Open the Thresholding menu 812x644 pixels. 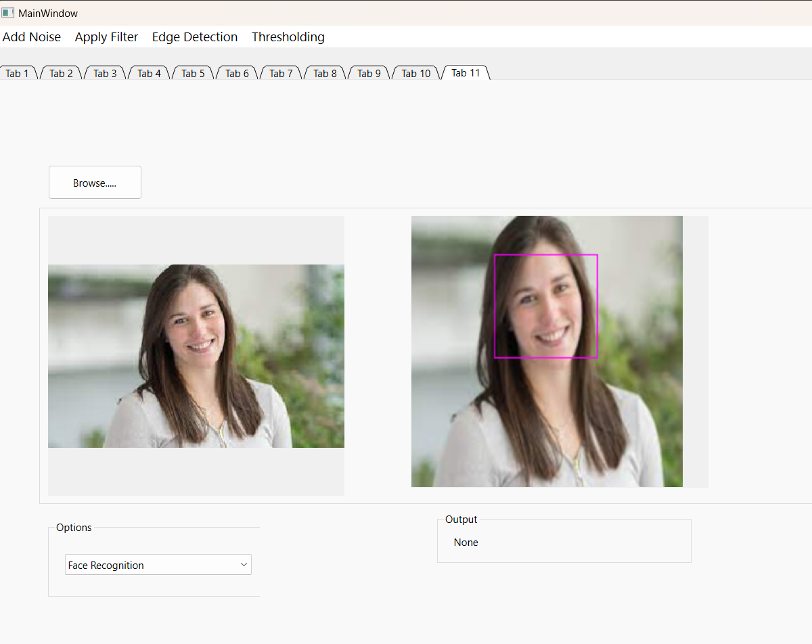(x=288, y=37)
